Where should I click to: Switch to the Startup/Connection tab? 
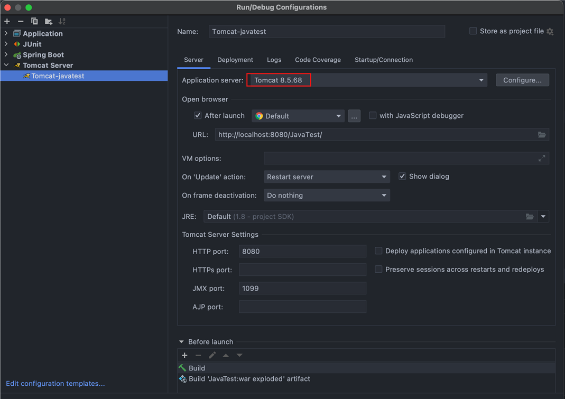click(384, 60)
